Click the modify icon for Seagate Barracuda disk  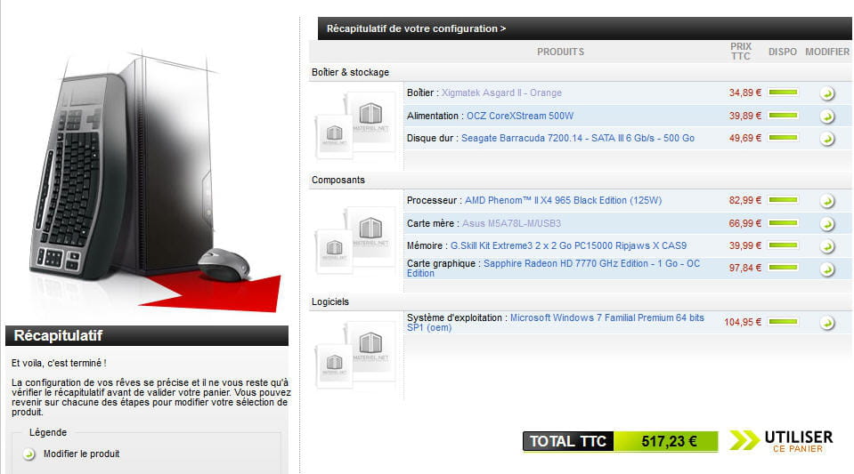point(826,139)
